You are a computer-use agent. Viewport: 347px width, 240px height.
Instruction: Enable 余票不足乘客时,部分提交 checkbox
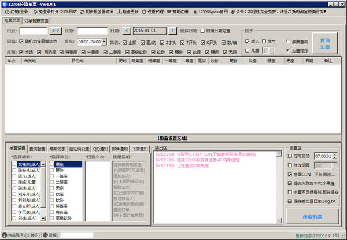[290, 192]
